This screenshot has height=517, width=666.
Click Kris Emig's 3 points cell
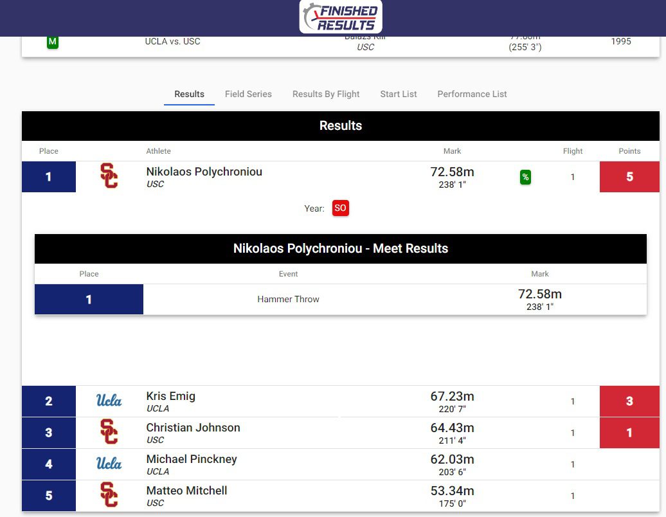click(x=629, y=401)
